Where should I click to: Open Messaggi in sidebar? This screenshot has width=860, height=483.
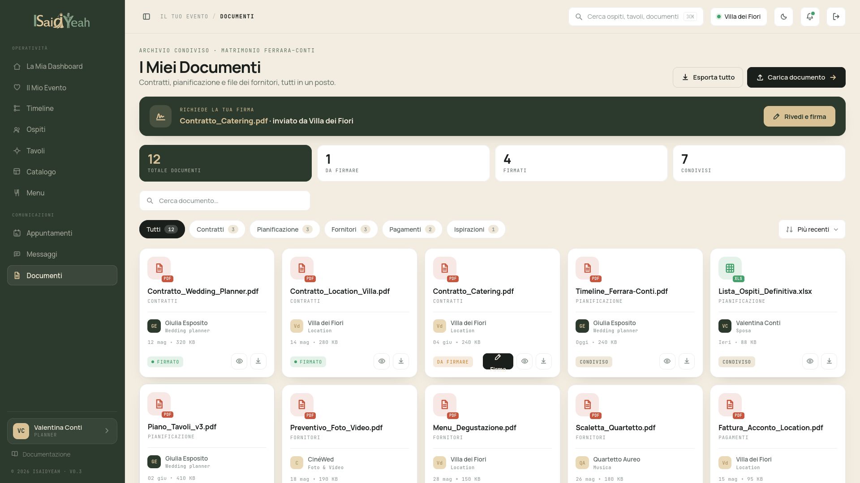coord(62,254)
